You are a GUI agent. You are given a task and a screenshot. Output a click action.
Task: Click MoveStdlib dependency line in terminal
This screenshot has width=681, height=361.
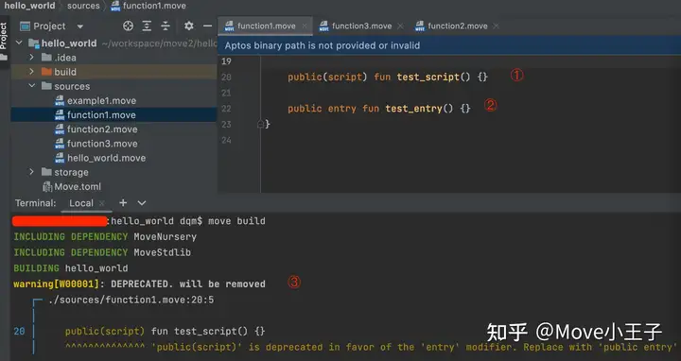tap(102, 252)
